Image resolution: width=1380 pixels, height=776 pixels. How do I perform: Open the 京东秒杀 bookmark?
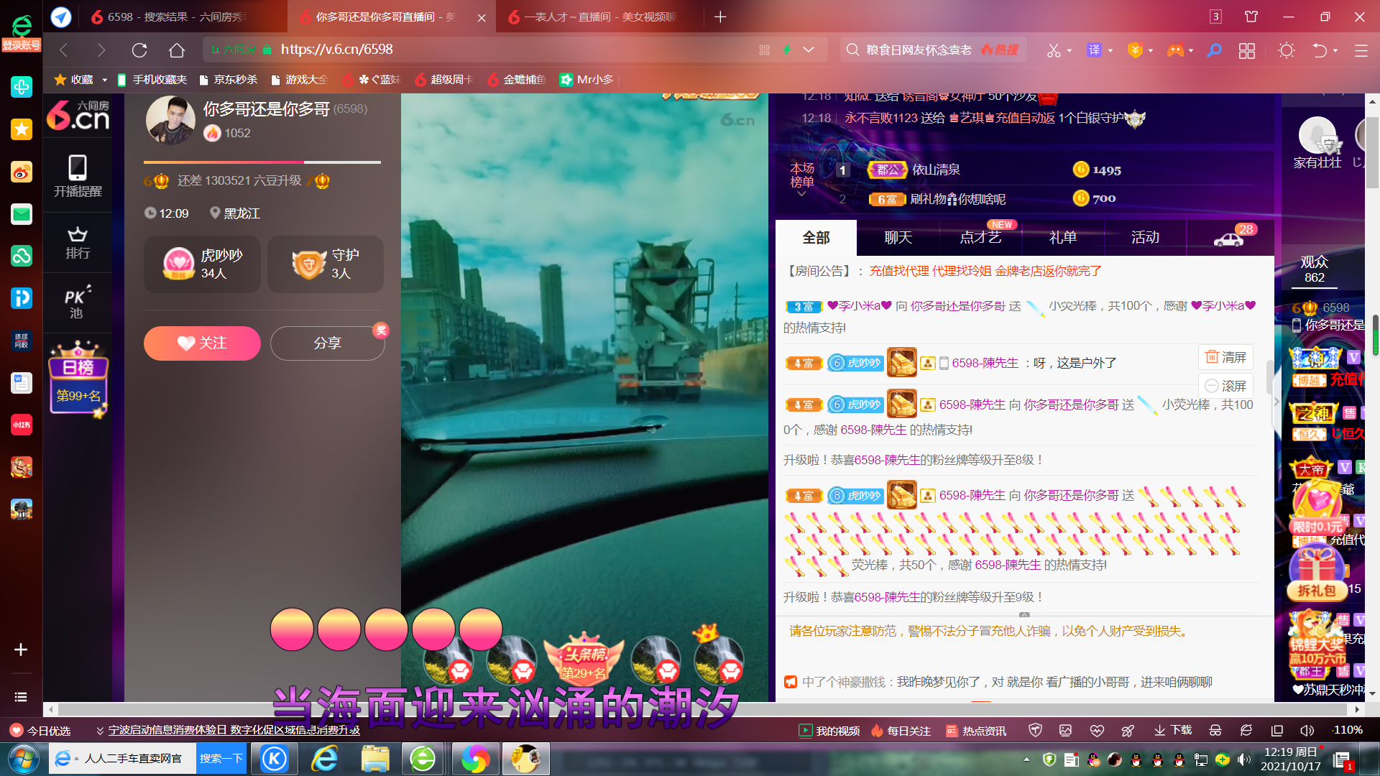click(228, 80)
